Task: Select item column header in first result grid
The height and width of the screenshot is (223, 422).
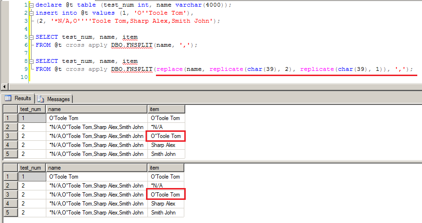Action: click(166, 109)
